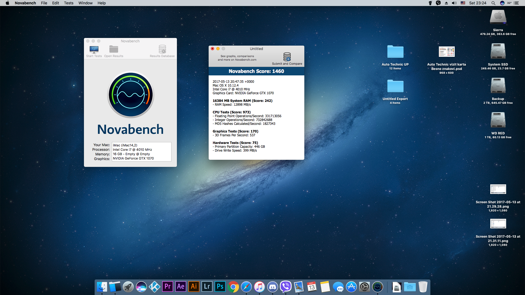Click 16384 MB System RAM score line

(242, 101)
